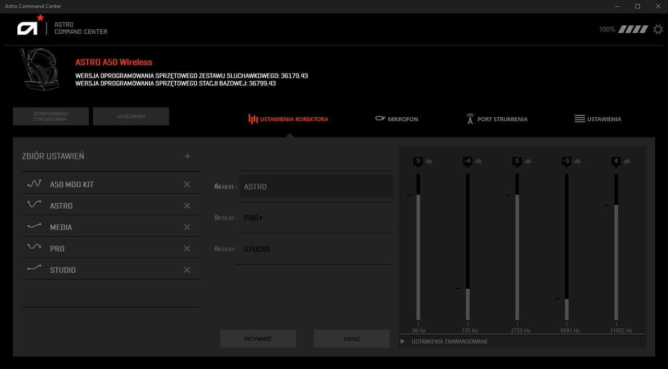Image resolution: width=668 pixels, height=369 pixels.
Task: Click Zsynchronizuj z urządzeniem button
Action: pyautogui.click(x=51, y=116)
